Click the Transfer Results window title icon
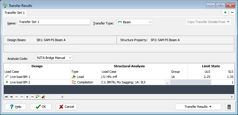Image resolution: width=238 pixels, height=115 pixels. coord(5,5)
